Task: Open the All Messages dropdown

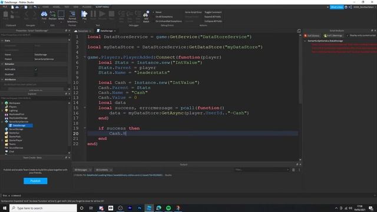Action: pos(82,170)
